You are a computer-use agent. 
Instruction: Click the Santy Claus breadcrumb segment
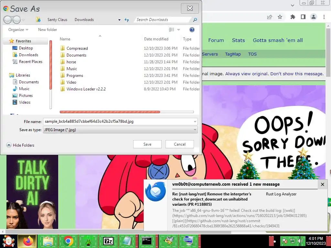(57, 20)
